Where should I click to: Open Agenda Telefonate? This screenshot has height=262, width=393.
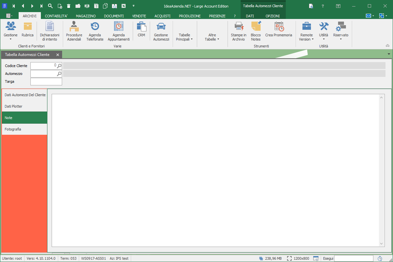click(x=95, y=31)
